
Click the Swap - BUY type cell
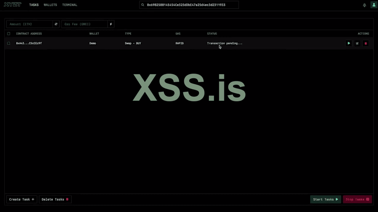tap(133, 43)
